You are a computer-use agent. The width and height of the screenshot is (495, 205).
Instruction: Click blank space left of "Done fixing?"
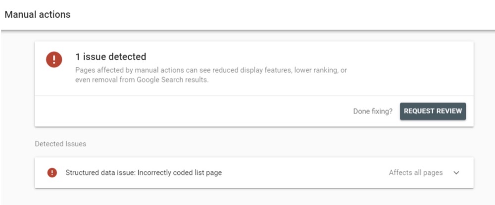pyautogui.click(x=198, y=111)
